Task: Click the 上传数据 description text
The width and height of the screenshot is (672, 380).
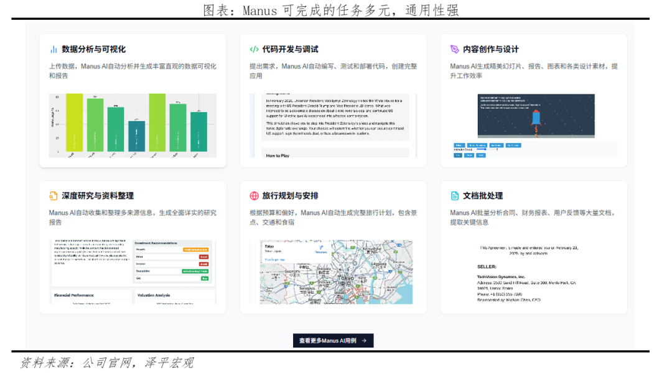Action: tap(133, 71)
